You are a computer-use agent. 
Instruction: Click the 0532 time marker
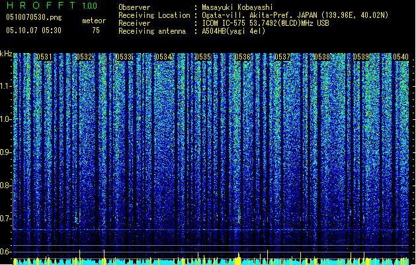point(84,57)
